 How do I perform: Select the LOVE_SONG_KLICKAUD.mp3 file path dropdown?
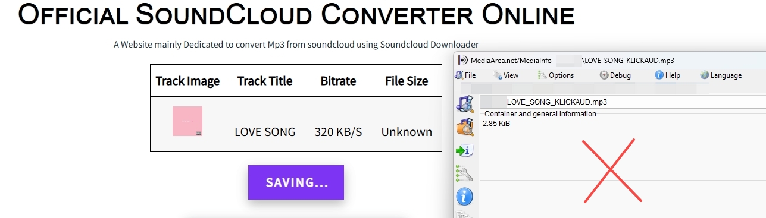pos(623,102)
